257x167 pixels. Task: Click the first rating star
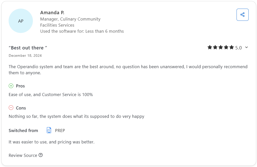(210, 47)
